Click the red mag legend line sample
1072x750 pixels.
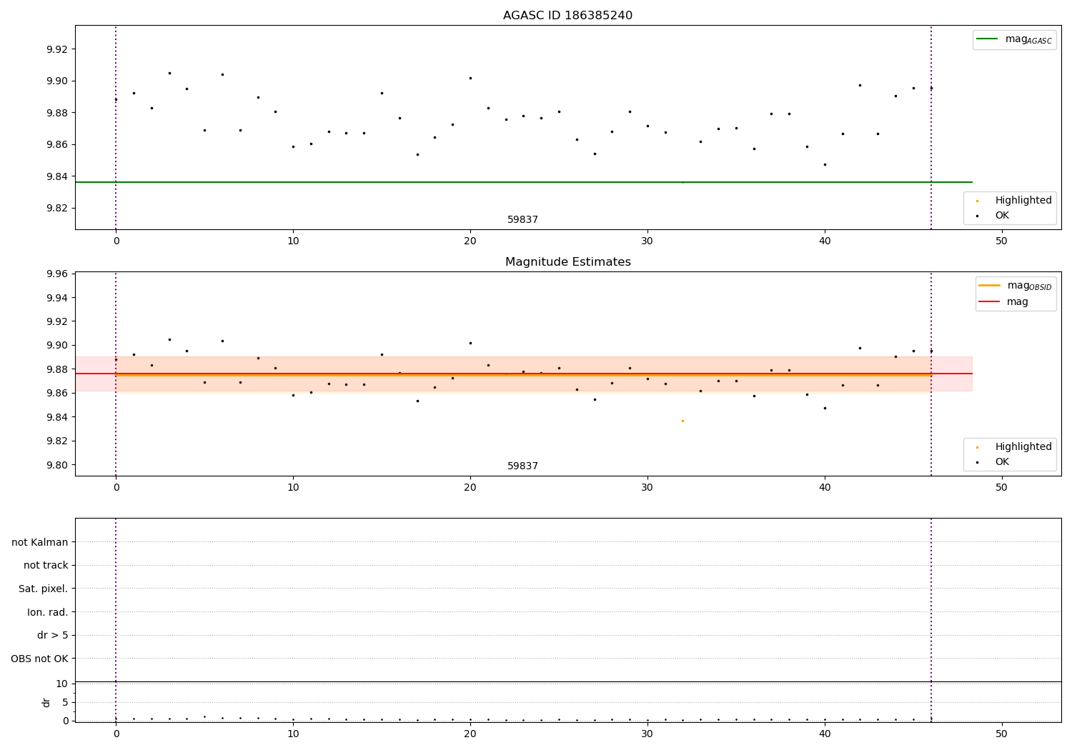coord(990,302)
